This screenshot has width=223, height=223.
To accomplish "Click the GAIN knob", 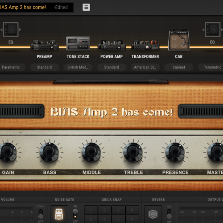I will tap(8, 153).
